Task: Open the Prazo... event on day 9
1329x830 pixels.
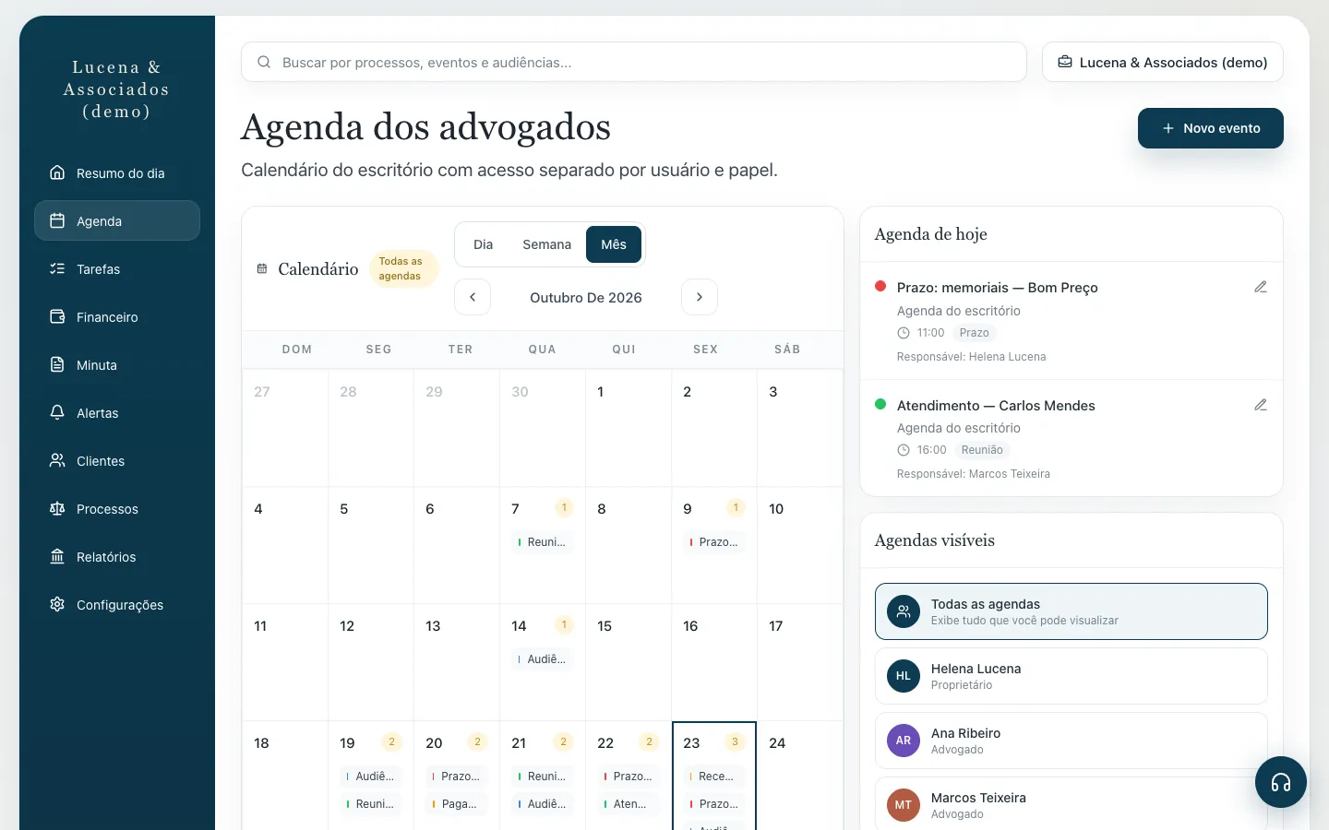Action: 714,542
